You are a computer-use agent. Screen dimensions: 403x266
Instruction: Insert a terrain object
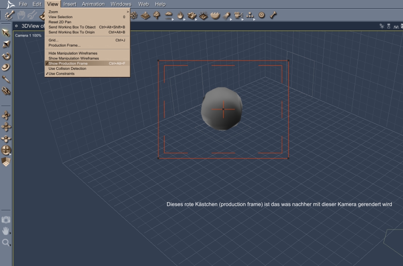tap(145, 15)
